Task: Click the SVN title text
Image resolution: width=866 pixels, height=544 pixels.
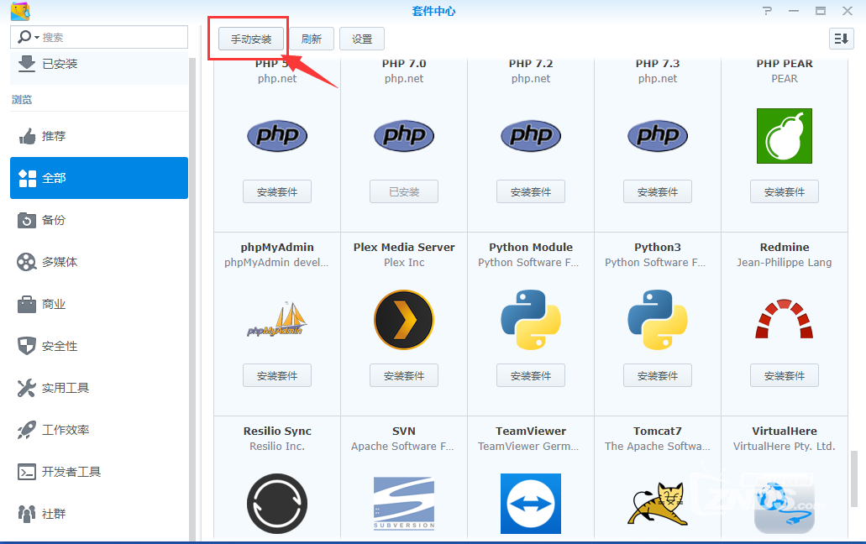Action: click(404, 431)
